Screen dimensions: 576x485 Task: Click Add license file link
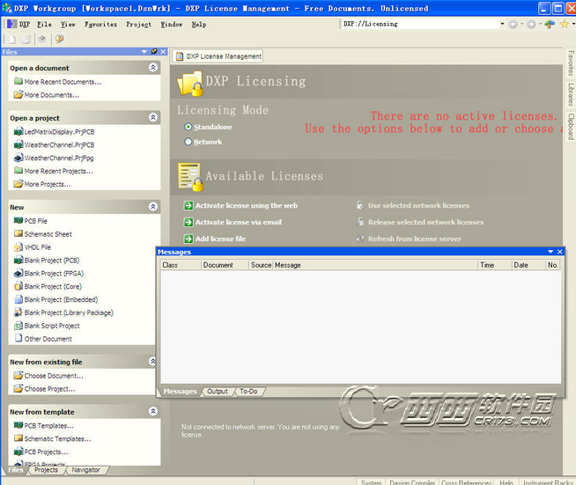[x=220, y=239]
